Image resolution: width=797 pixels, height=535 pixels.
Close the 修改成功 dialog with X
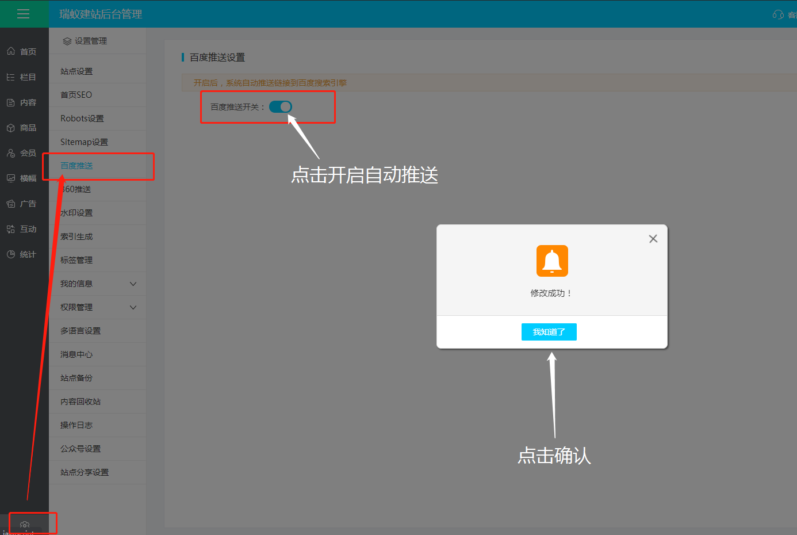tap(653, 239)
